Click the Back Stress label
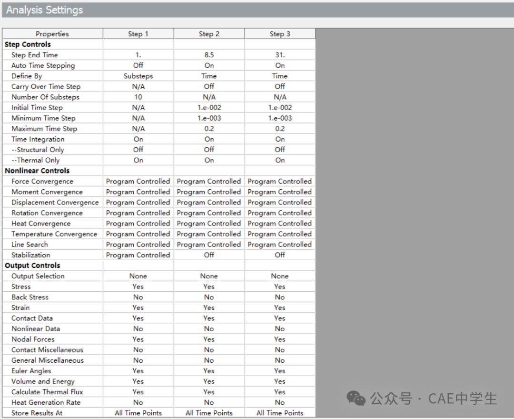The image size is (514, 419). point(30,297)
